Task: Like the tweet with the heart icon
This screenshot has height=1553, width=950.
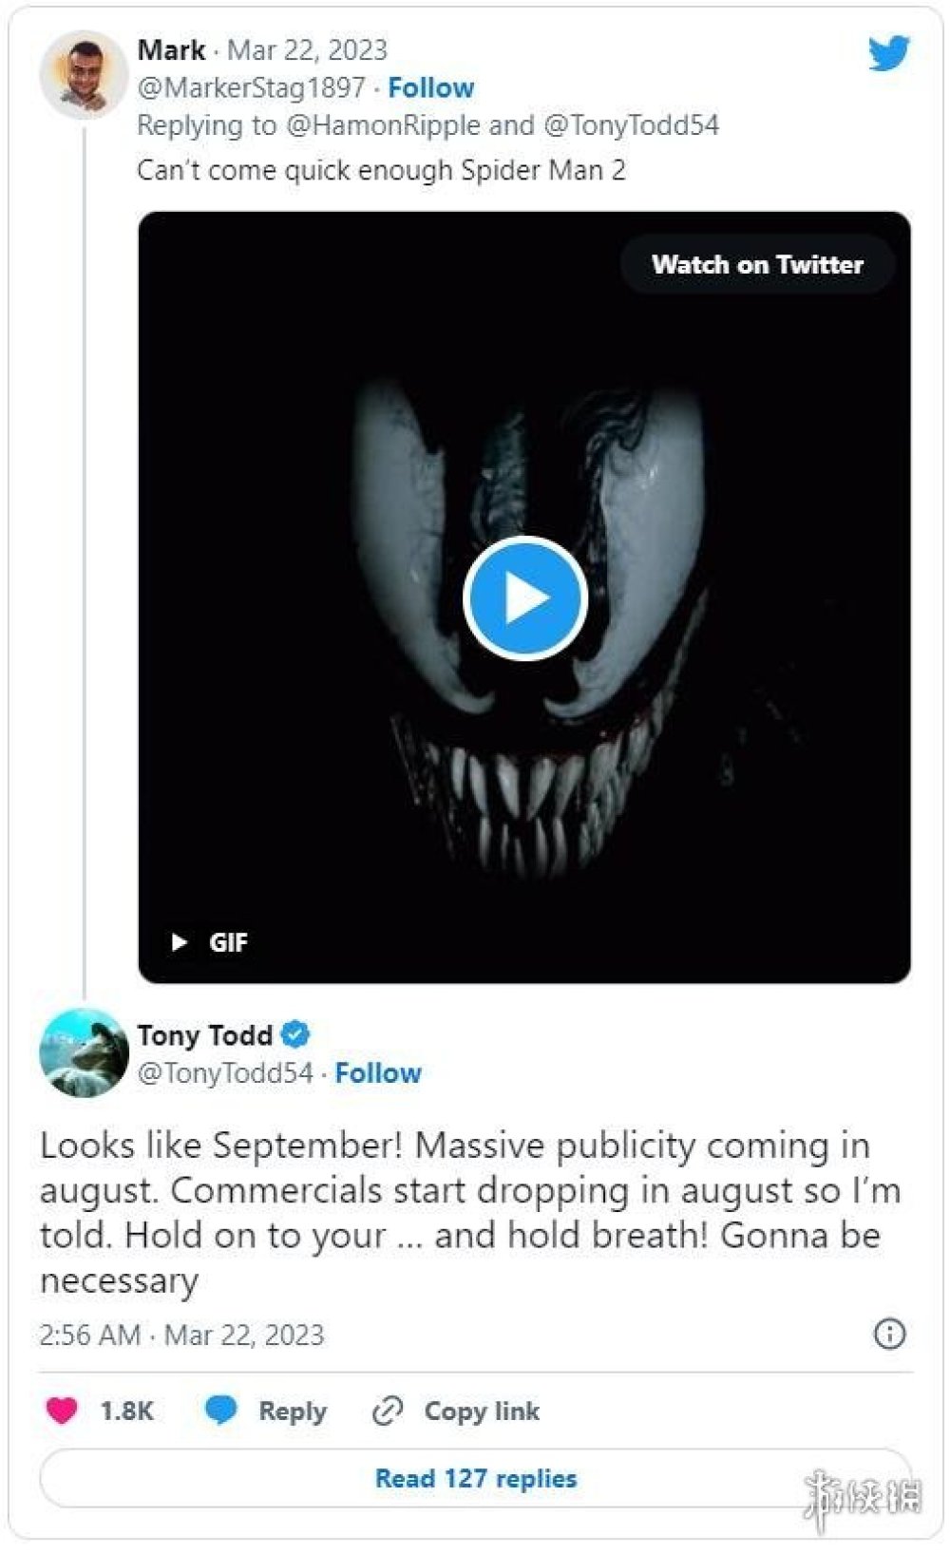Action: [62, 1411]
